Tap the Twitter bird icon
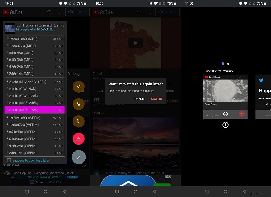Viewport: 271px width, 197px height. coord(261,80)
